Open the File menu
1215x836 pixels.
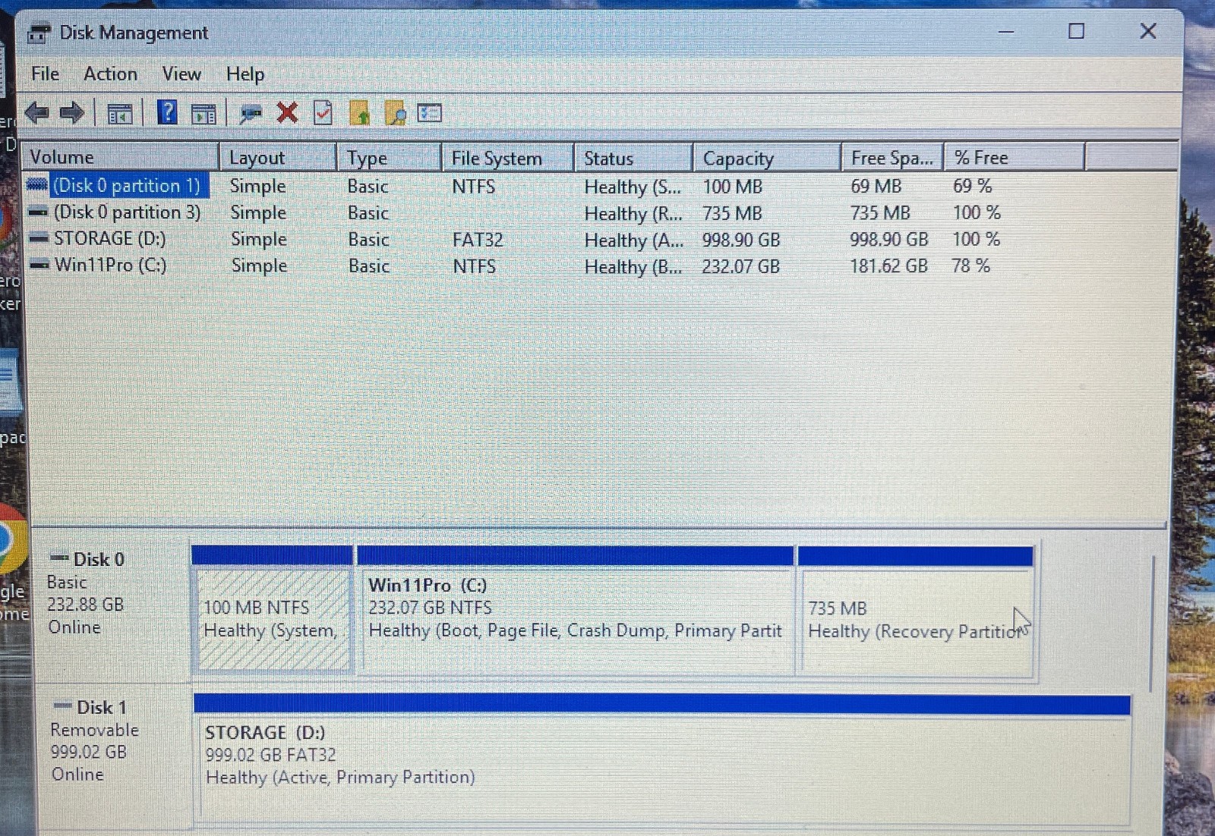pyautogui.click(x=45, y=74)
